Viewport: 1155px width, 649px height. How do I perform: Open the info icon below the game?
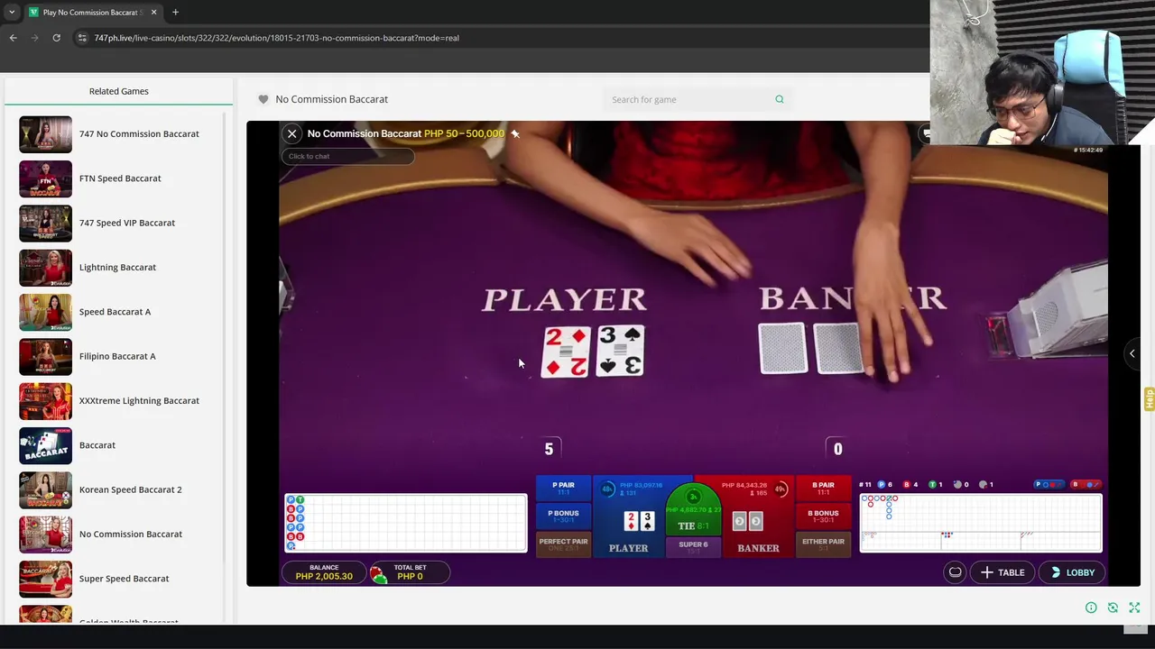[1091, 608]
